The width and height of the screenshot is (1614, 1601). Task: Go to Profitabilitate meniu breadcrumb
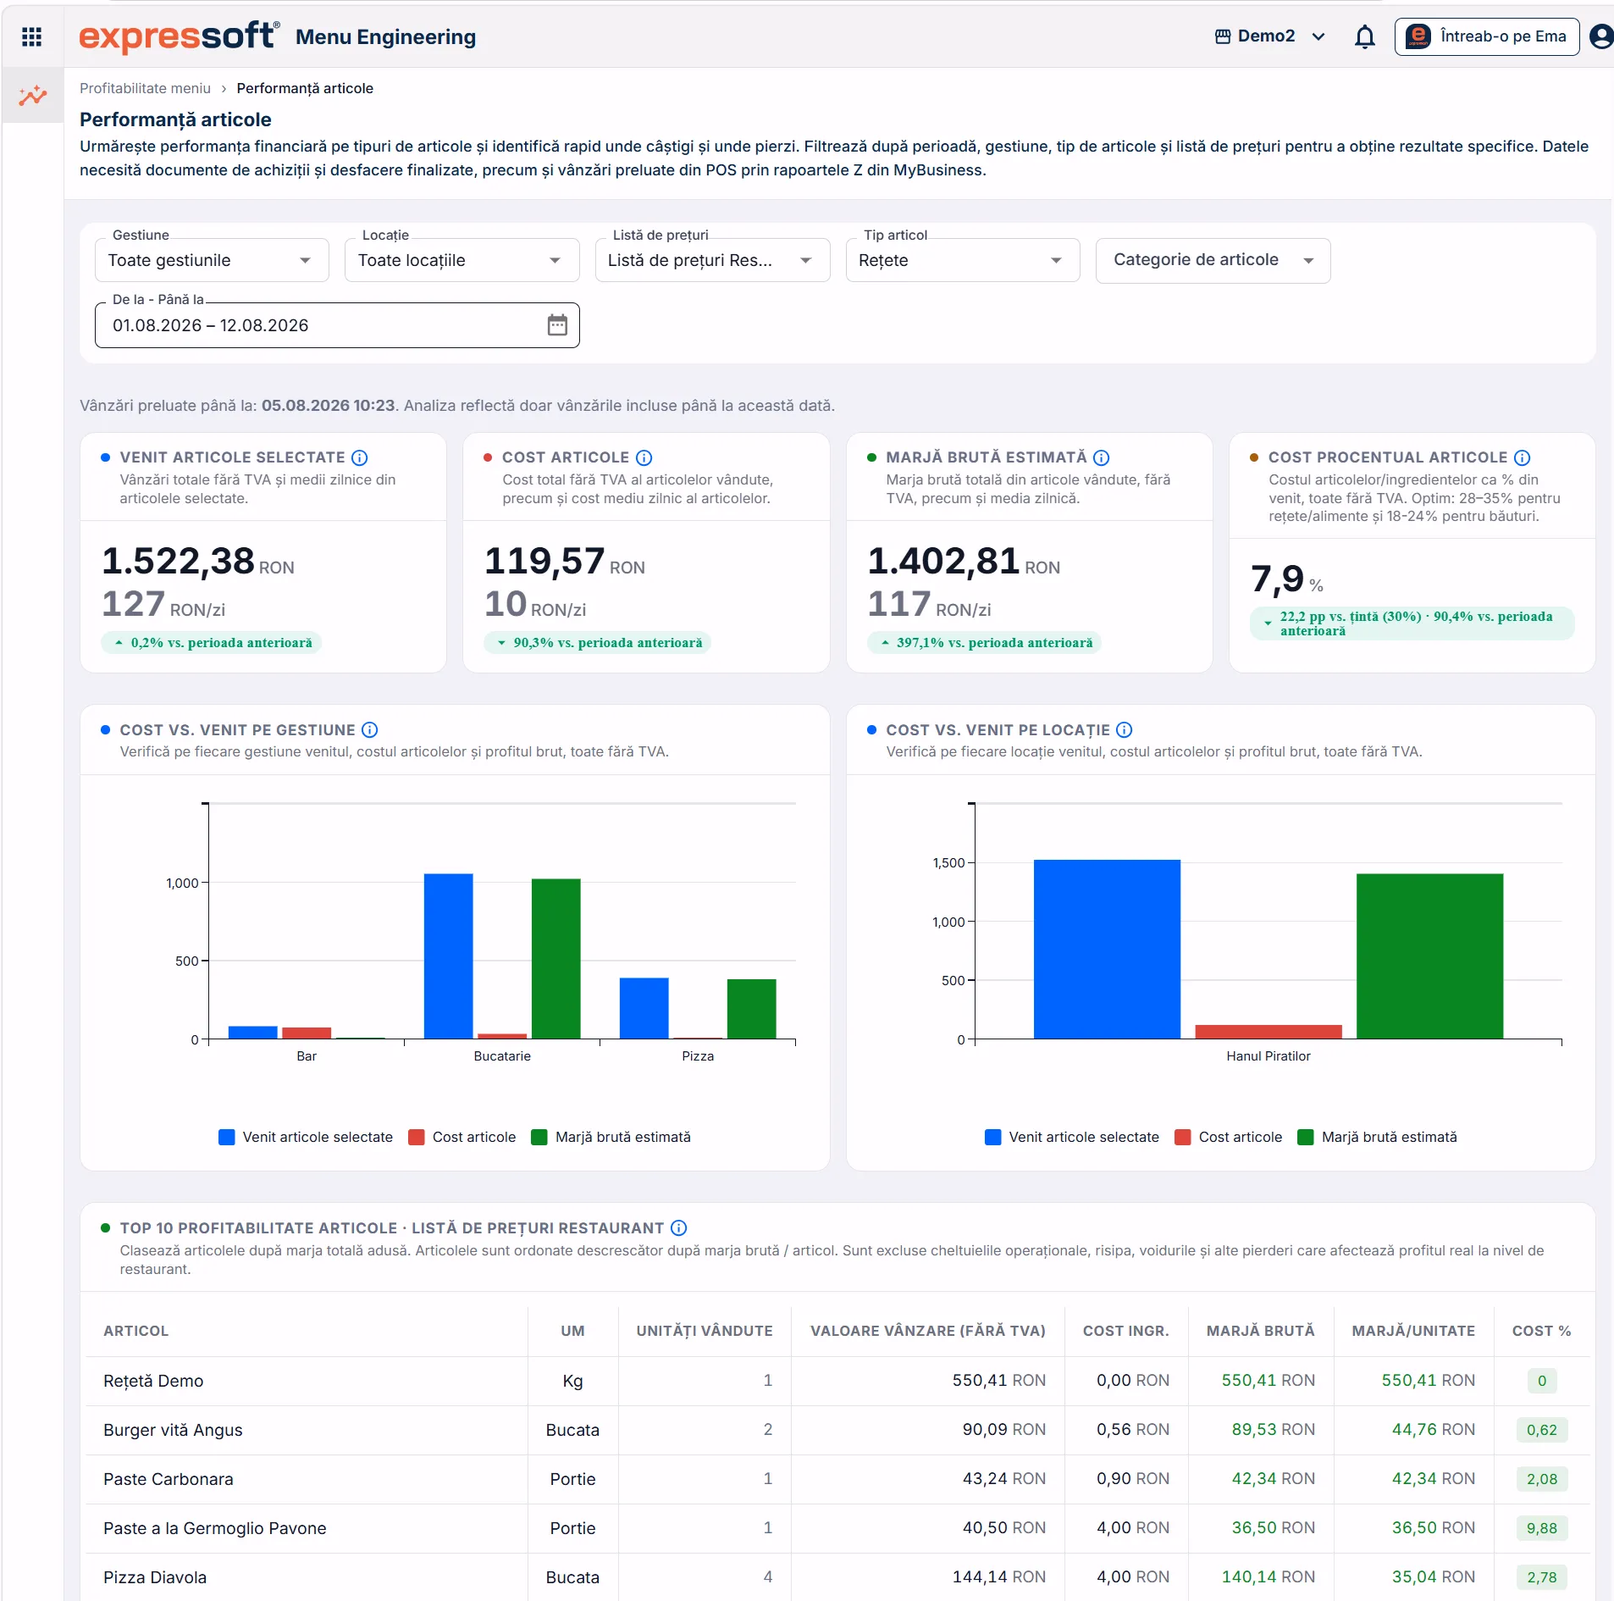coord(145,88)
